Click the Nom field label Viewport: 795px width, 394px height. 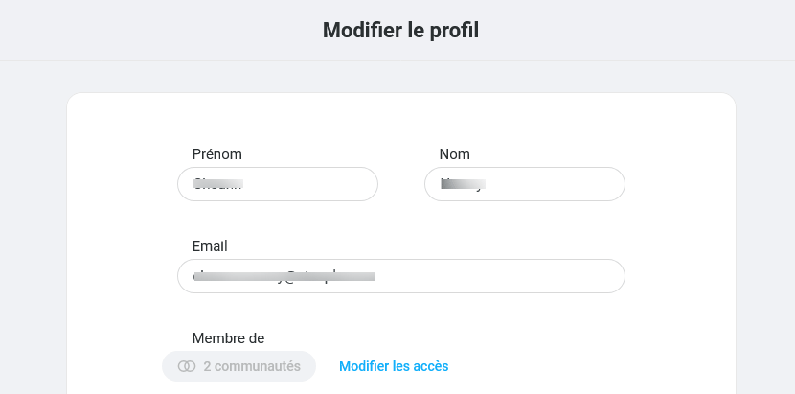click(x=454, y=154)
